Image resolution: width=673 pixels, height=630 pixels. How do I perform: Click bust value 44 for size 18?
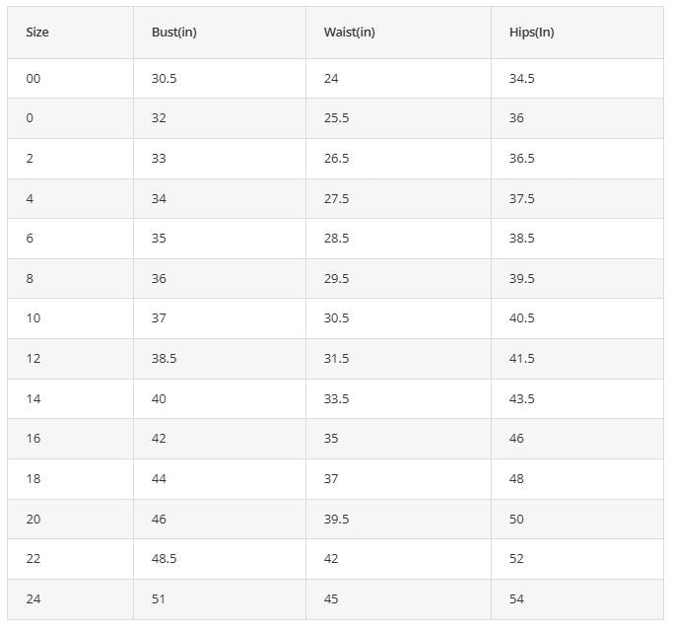click(159, 479)
